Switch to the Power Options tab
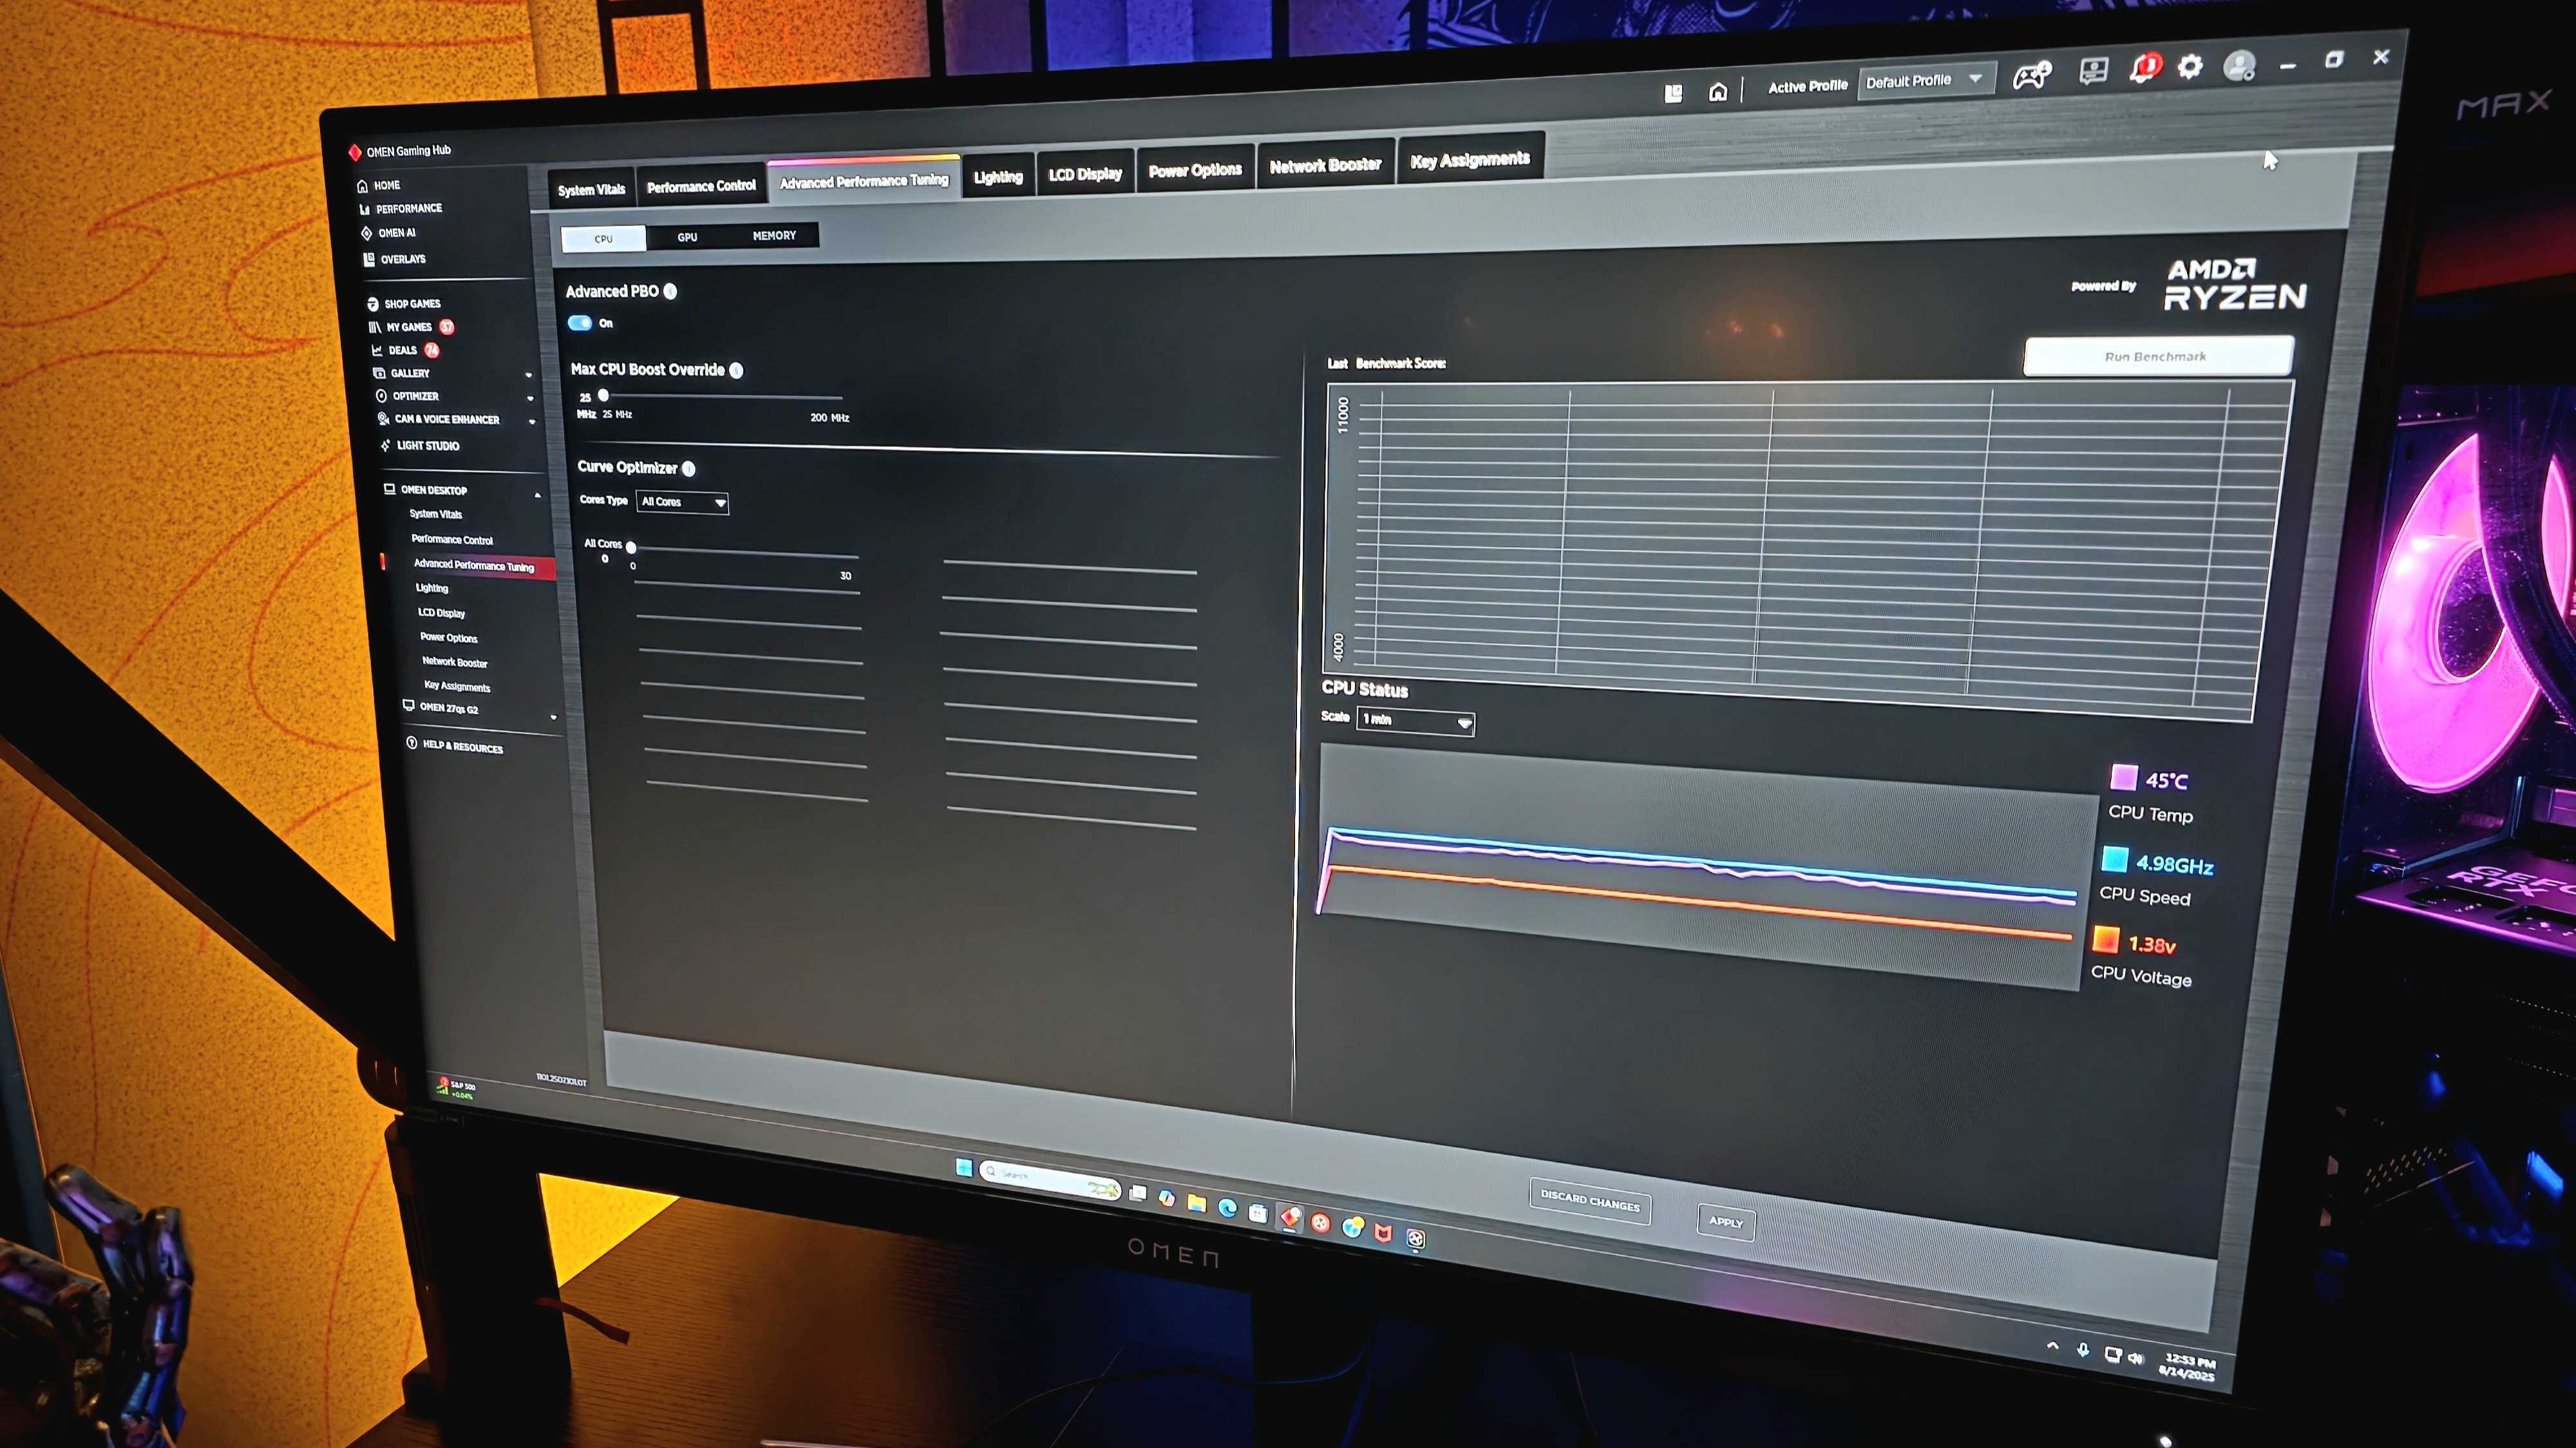The height and width of the screenshot is (1448, 2576). click(1195, 170)
